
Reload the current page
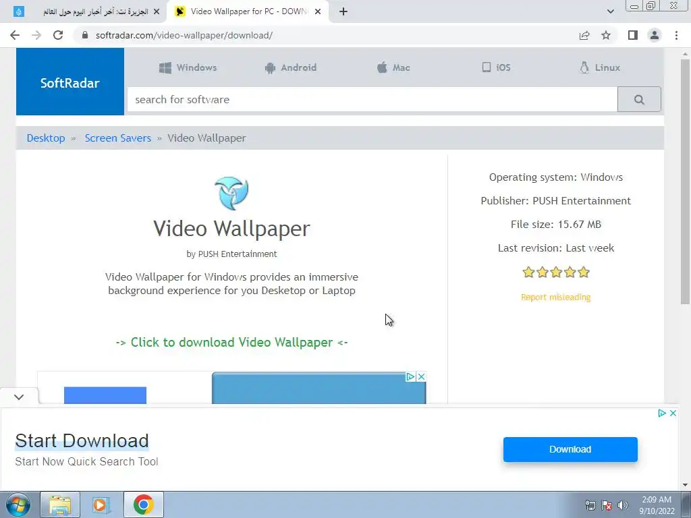(x=58, y=35)
